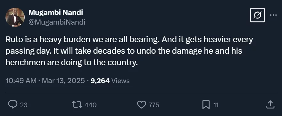Image resolution: width=282 pixels, height=116 pixels.
Task: Bookmark the post with the bookmark icon
Action: click(x=206, y=104)
